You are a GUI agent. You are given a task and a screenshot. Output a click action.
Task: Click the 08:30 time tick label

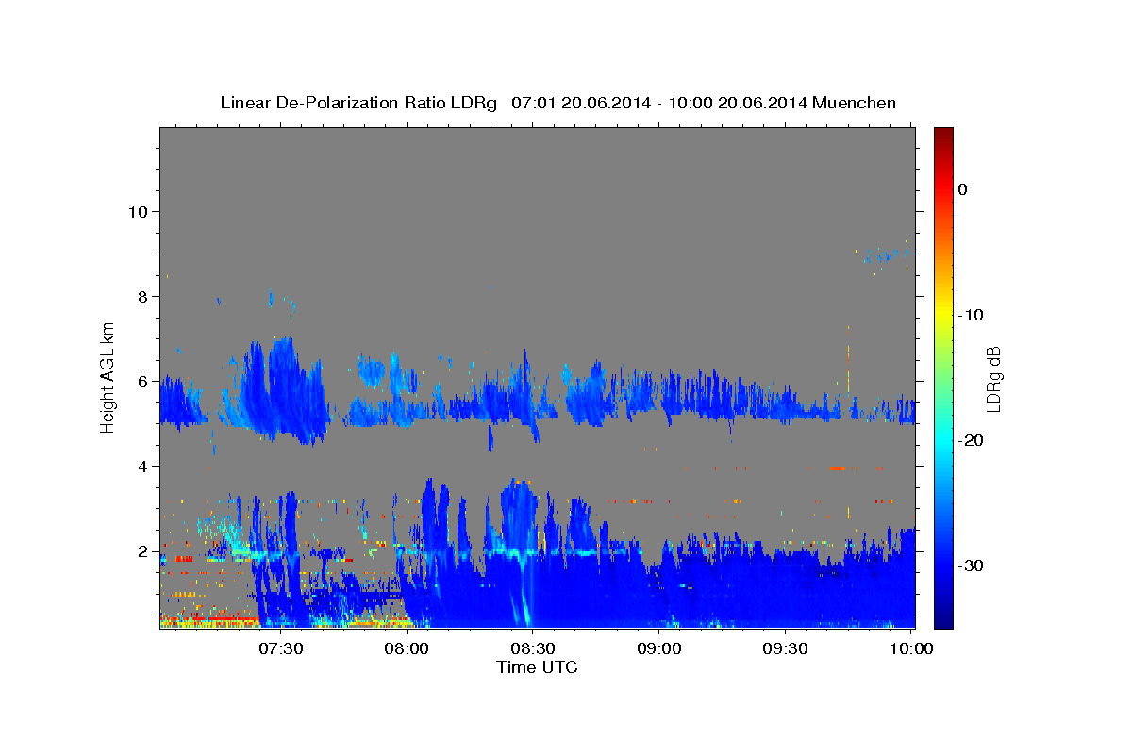pyautogui.click(x=533, y=648)
